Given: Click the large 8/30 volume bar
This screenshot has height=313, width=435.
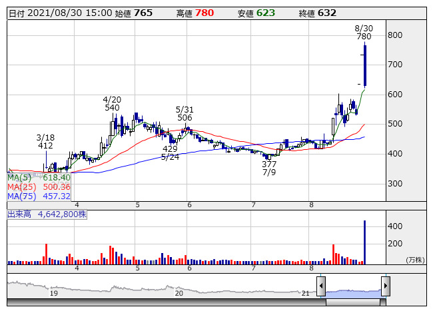Looking at the screenshot, I should pyautogui.click(x=365, y=242).
